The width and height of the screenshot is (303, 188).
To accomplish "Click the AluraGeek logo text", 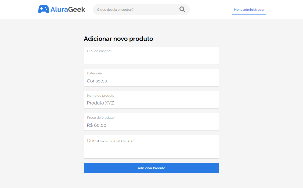I will 68,9.
